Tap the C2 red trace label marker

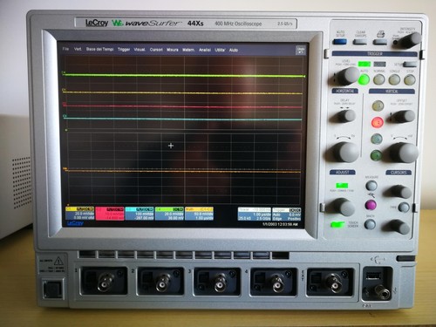click(65, 104)
